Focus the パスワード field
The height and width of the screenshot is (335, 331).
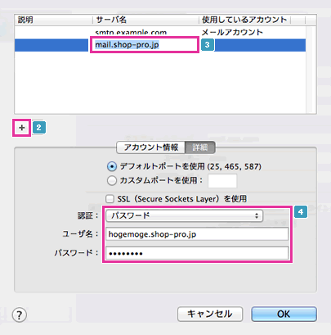(197, 253)
